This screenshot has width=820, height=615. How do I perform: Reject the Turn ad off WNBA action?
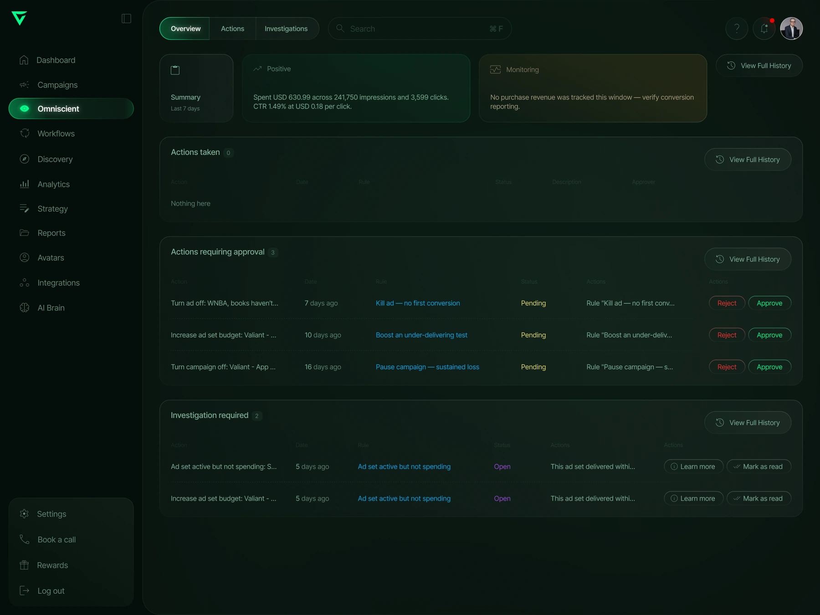coord(727,303)
